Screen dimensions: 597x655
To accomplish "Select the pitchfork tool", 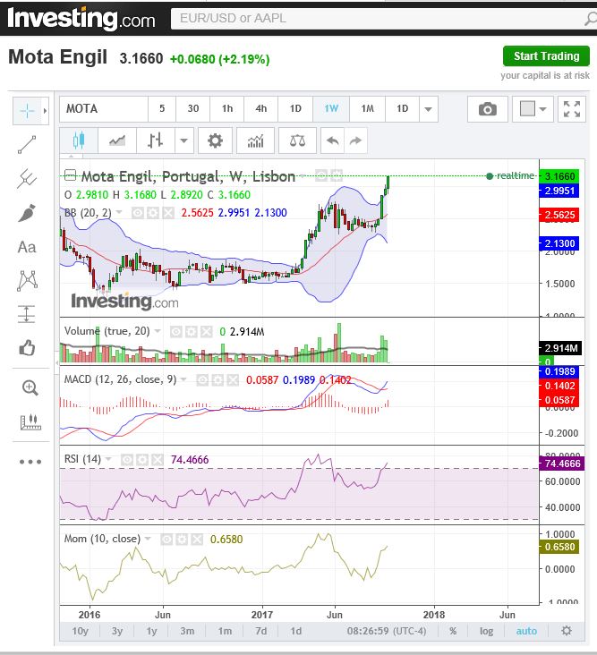I will pos(27,179).
